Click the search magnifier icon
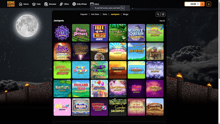Image resolution: width=220 pixels, height=124 pixels. [x=158, y=14]
